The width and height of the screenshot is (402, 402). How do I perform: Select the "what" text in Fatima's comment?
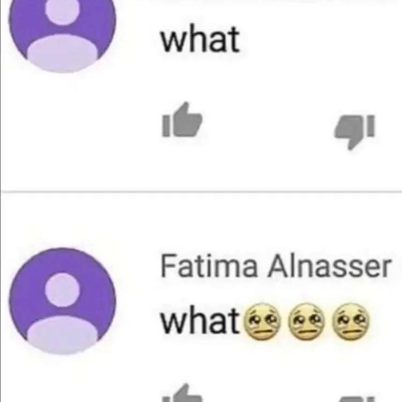200,321
